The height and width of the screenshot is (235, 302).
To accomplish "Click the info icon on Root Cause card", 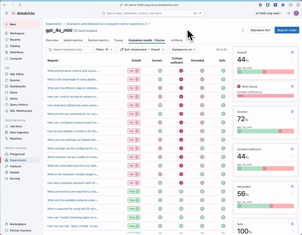I will 292,87.
